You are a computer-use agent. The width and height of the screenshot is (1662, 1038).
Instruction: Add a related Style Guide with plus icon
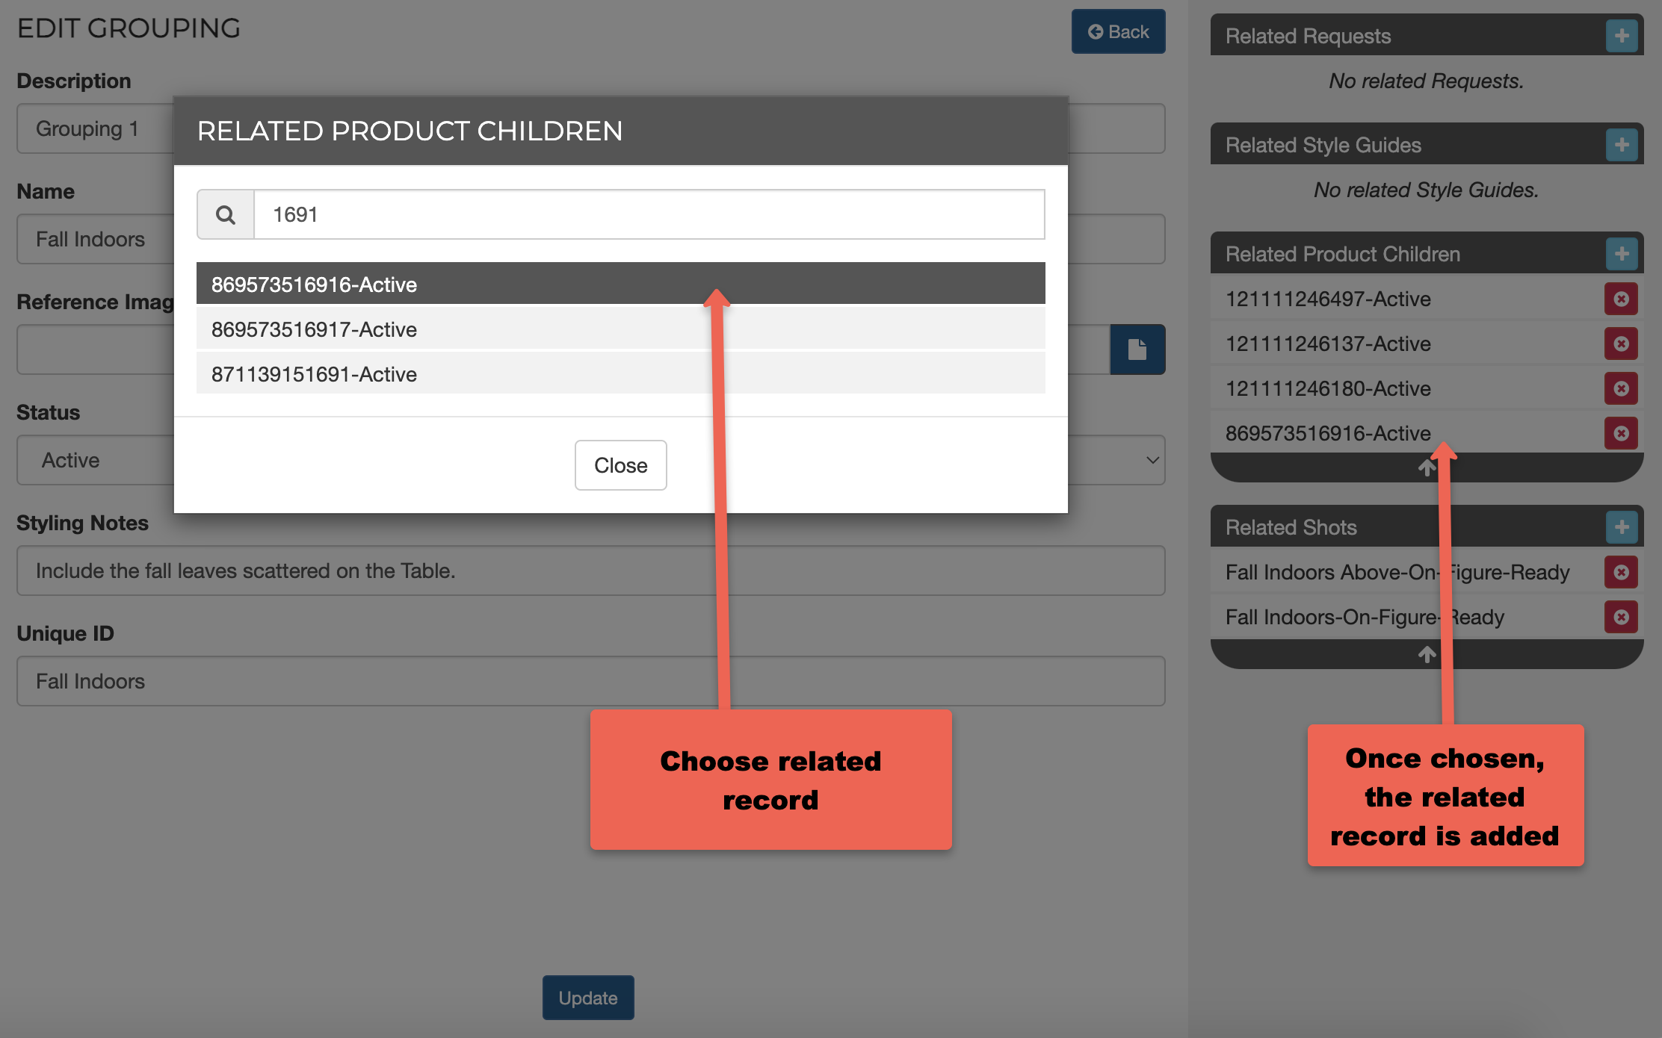1621,144
